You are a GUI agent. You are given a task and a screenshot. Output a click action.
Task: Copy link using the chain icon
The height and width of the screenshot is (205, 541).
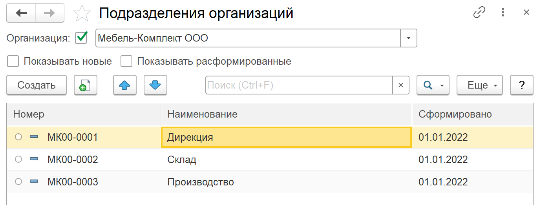(x=479, y=13)
